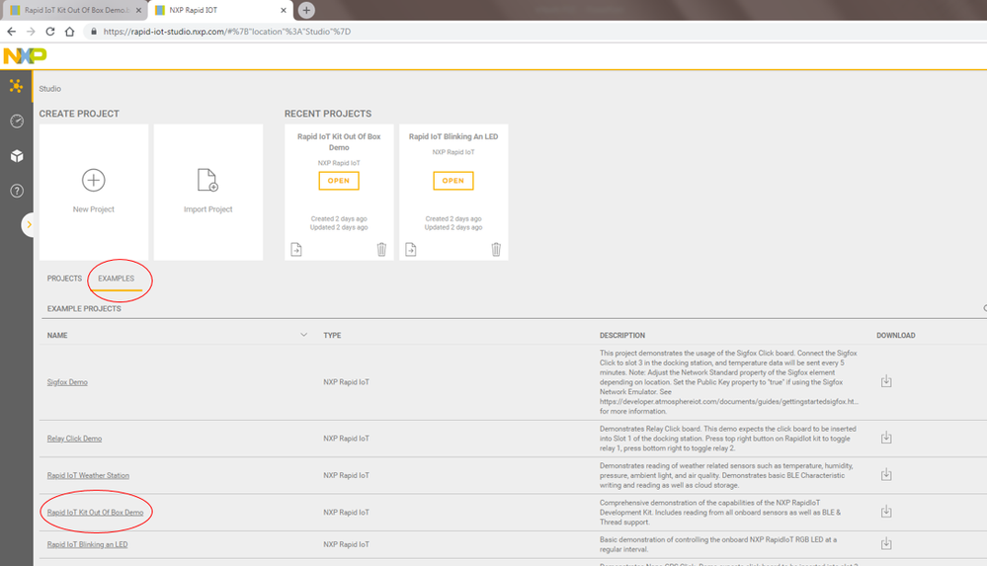
Task: Export the Rapid IoT Blinking An LED project
Action: [411, 250]
